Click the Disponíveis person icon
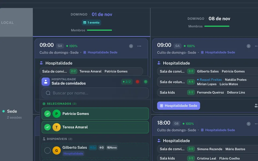The width and height of the screenshot is (258, 161). coord(44,139)
